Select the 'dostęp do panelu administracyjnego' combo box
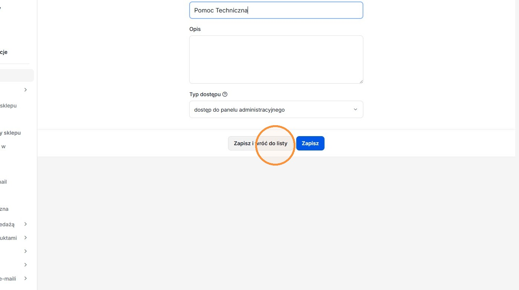 [x=276, y=109]
